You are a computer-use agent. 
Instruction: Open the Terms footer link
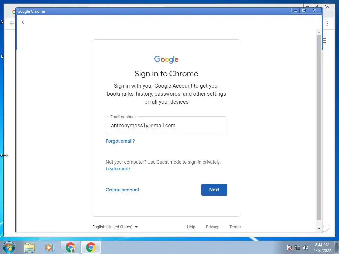(x=235, y=227)
